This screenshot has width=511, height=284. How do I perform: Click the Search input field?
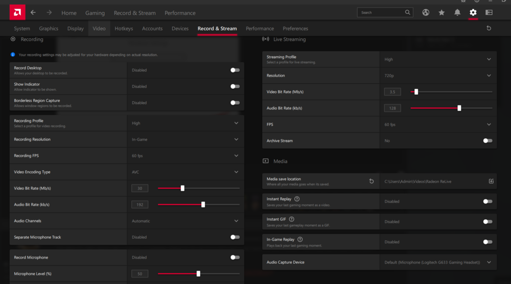pos(381,13)
